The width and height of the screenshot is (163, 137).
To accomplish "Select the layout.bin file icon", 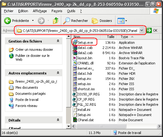I will point(75,58).
